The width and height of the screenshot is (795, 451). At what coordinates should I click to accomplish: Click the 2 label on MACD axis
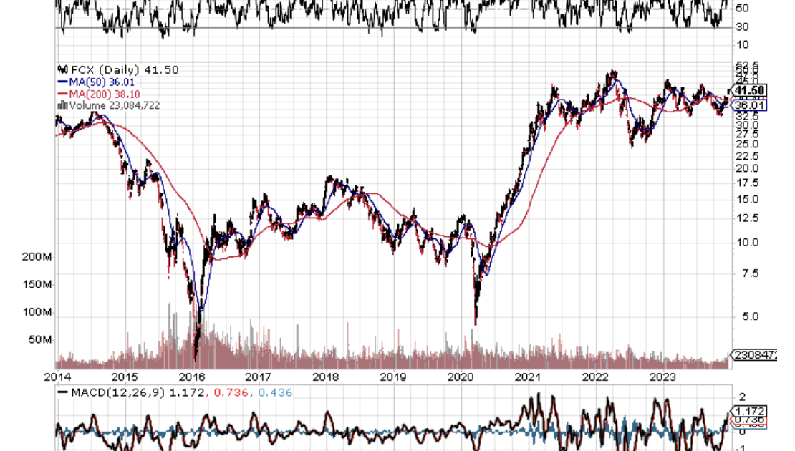coord(743,397)
